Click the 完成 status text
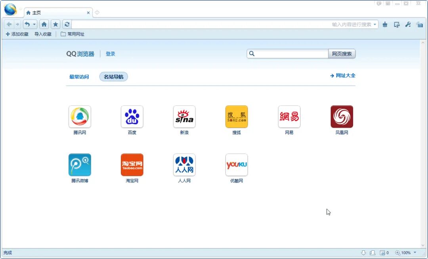Viewport: 428px width, 259px height. tap(8, 253)
